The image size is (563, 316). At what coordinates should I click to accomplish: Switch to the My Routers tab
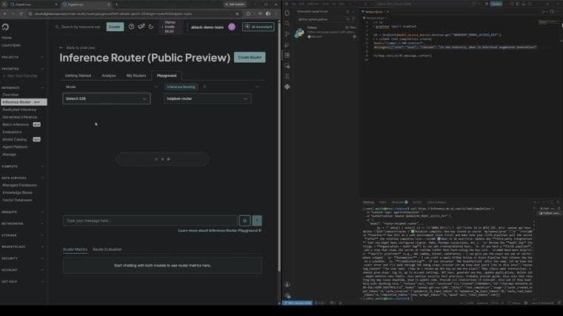[x=136, y=75]
